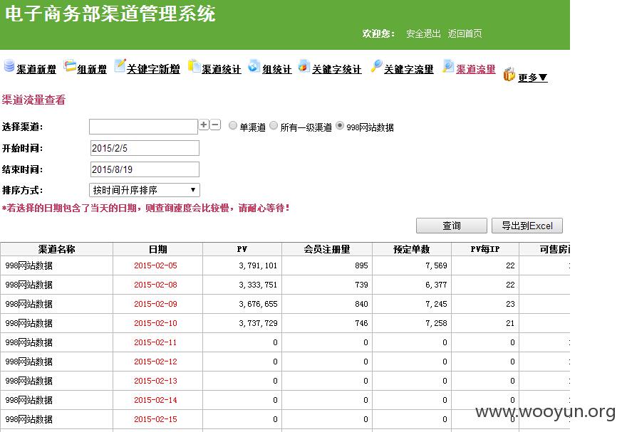This screenshot has width=622, height=432.
Task: Click the 日期 column header
Action: coord(158,249)
